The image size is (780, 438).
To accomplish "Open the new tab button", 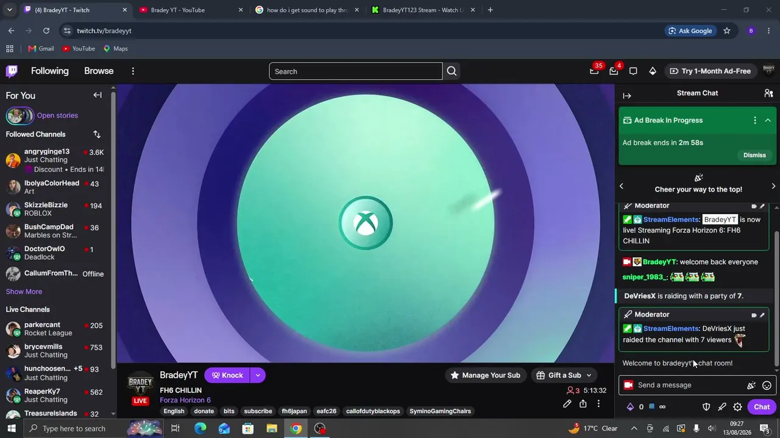I will click(x=490, y=10).
